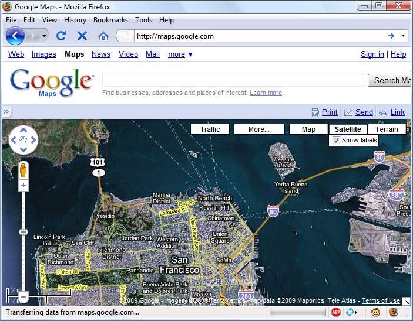Open the Tools menu

(143, 20)
